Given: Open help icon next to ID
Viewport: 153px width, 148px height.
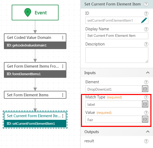Looking at the screenshot, I should coord(146,13).
